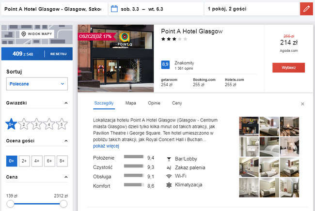The image size is (315, 211).
Task: Open the first gallery thumbnail of hotel exterior
Action: tap(249, 127)
